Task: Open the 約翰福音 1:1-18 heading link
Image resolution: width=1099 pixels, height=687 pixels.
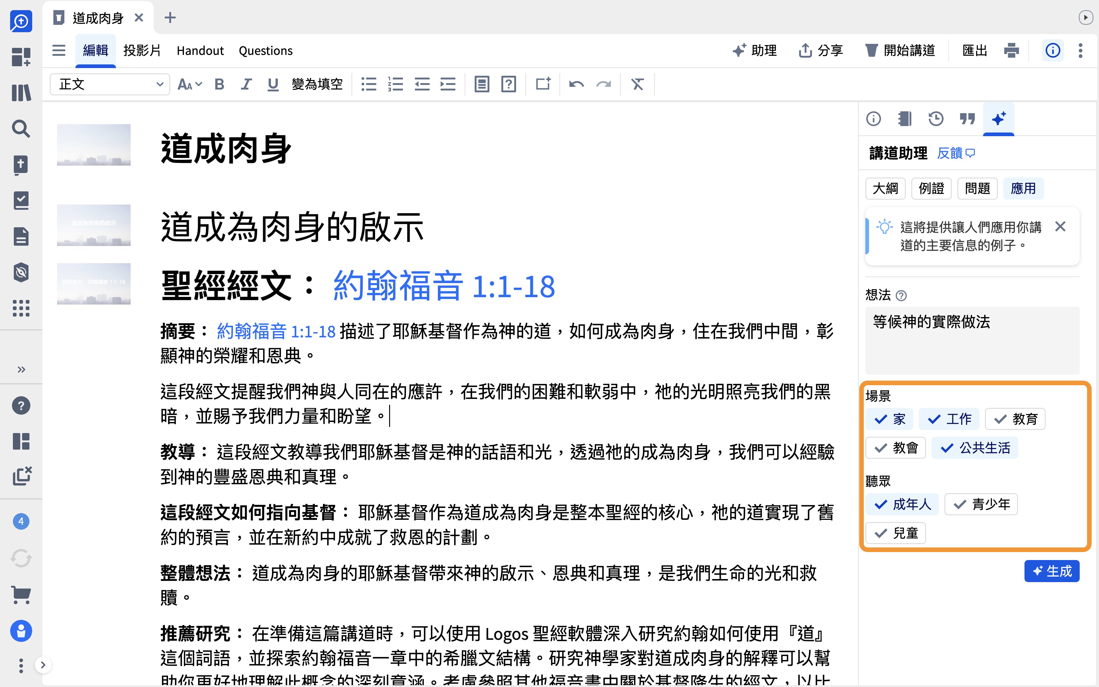Action: point(444,286)
